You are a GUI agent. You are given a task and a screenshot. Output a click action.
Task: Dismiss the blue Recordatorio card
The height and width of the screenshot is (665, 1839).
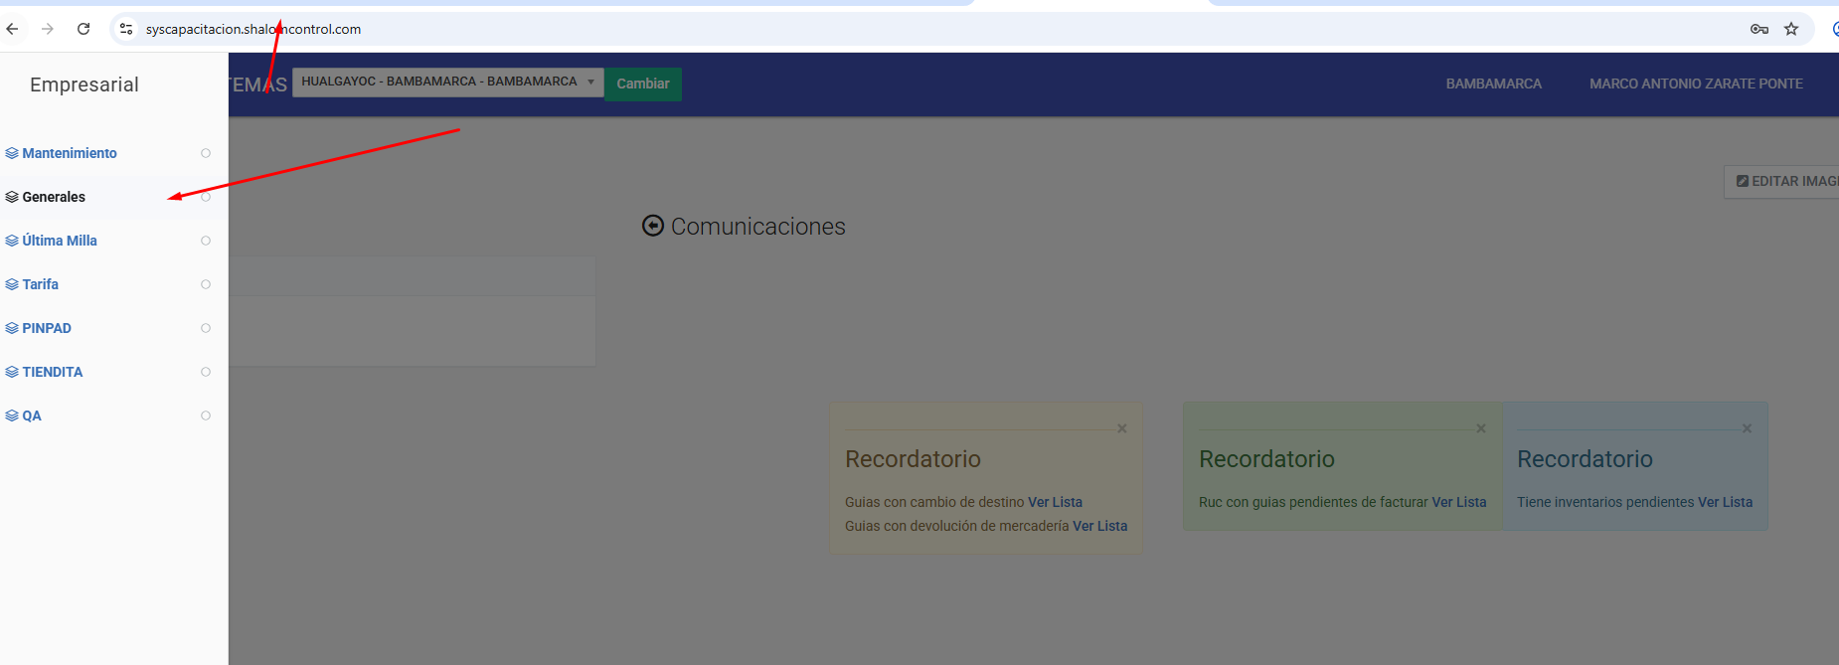point(1747,428)
